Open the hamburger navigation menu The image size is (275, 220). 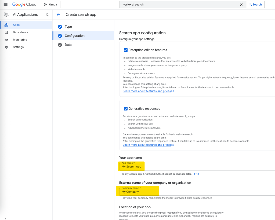tap(5, 5)
